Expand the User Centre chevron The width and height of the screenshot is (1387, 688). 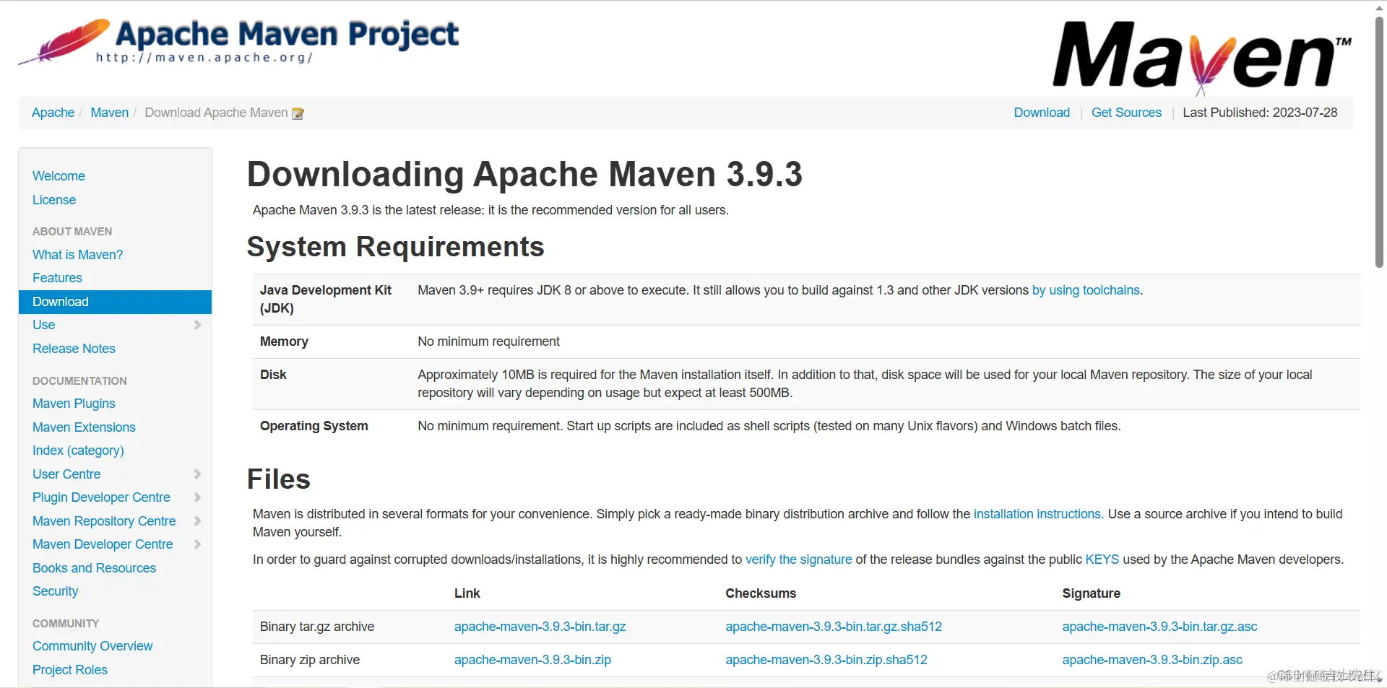click(197, 474)
